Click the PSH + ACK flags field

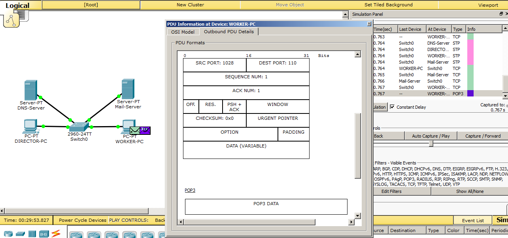tap(234, 107)
